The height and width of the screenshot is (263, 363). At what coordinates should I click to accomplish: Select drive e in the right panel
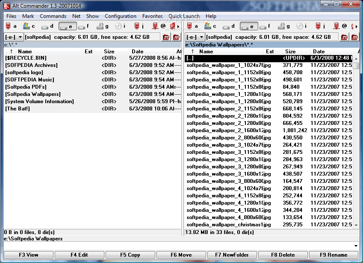(x=248, y=26)
